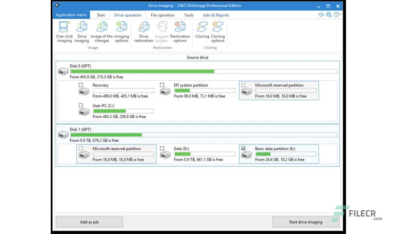The image size is (404, 234).
Task: Click the 'Source drive' heading
Action: (x=198, y=58)
